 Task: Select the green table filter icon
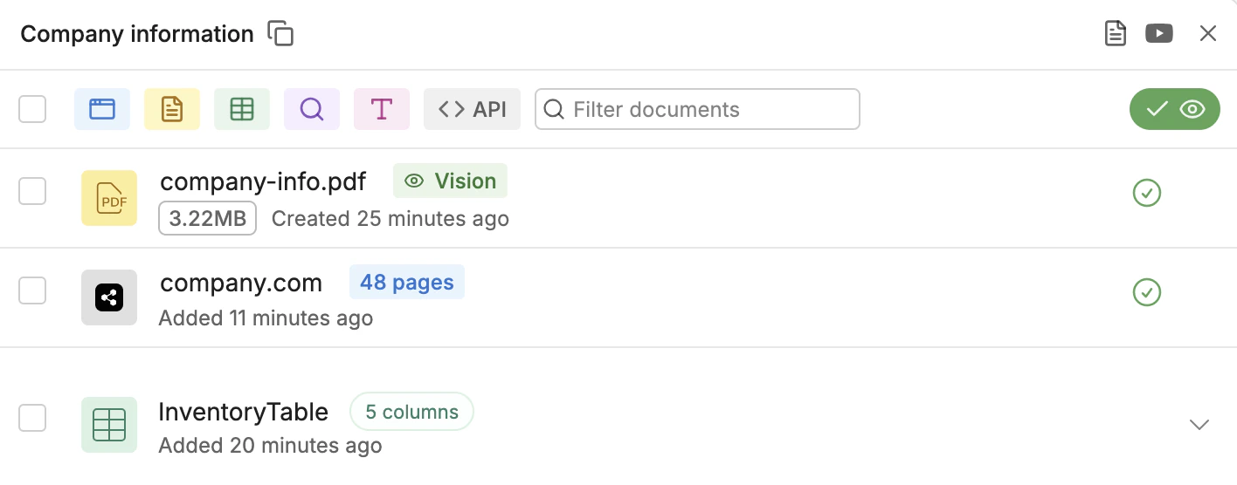click(x=242, y=109)
